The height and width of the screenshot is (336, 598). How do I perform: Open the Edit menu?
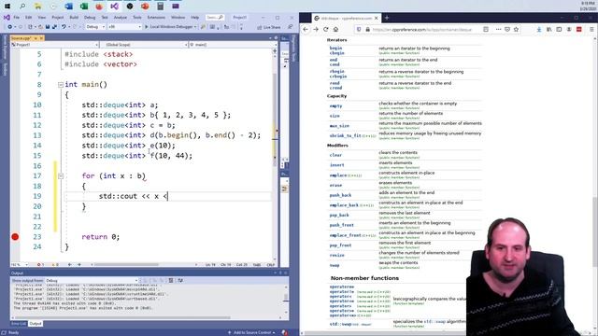tap(29, 18)
